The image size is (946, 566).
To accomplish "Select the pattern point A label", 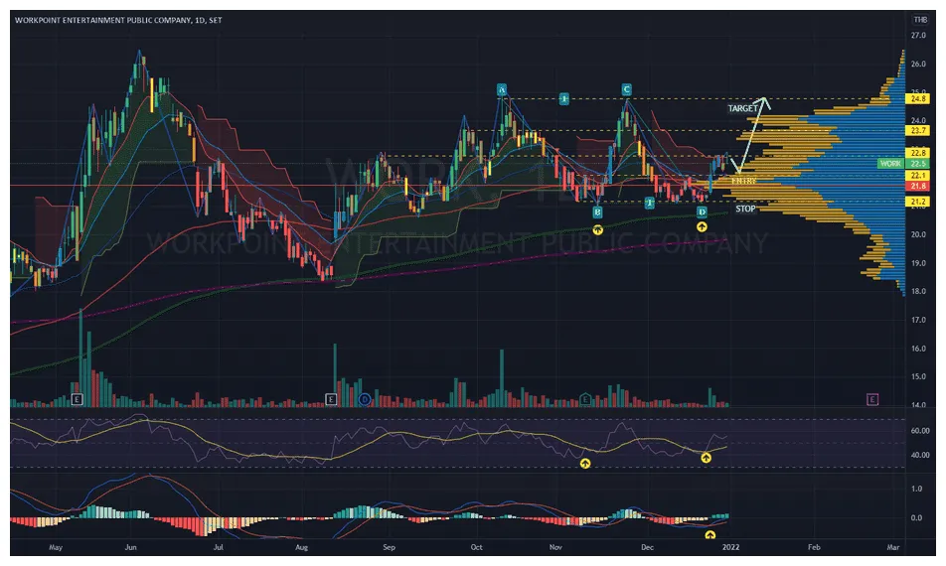I will tap(502, 89).
